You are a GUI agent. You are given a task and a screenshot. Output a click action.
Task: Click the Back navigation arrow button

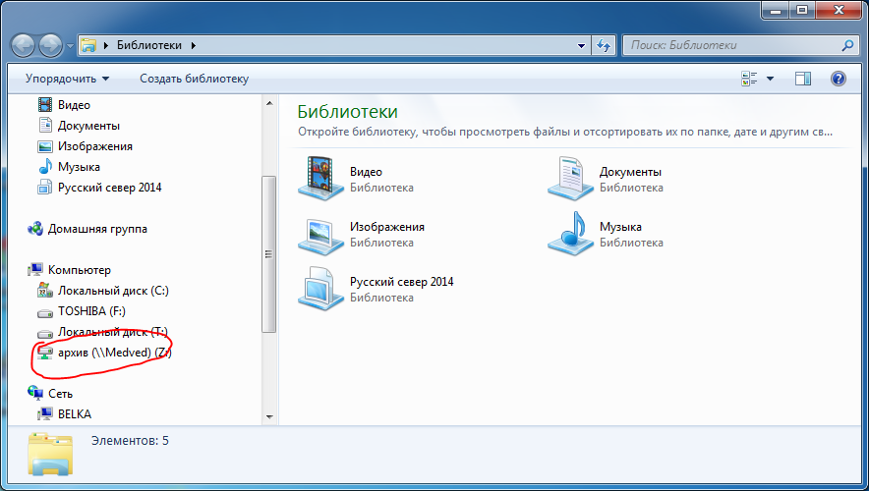tap(23, 45)
